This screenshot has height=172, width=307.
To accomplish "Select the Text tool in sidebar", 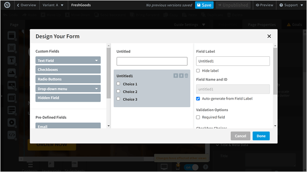I will point(12,60).
